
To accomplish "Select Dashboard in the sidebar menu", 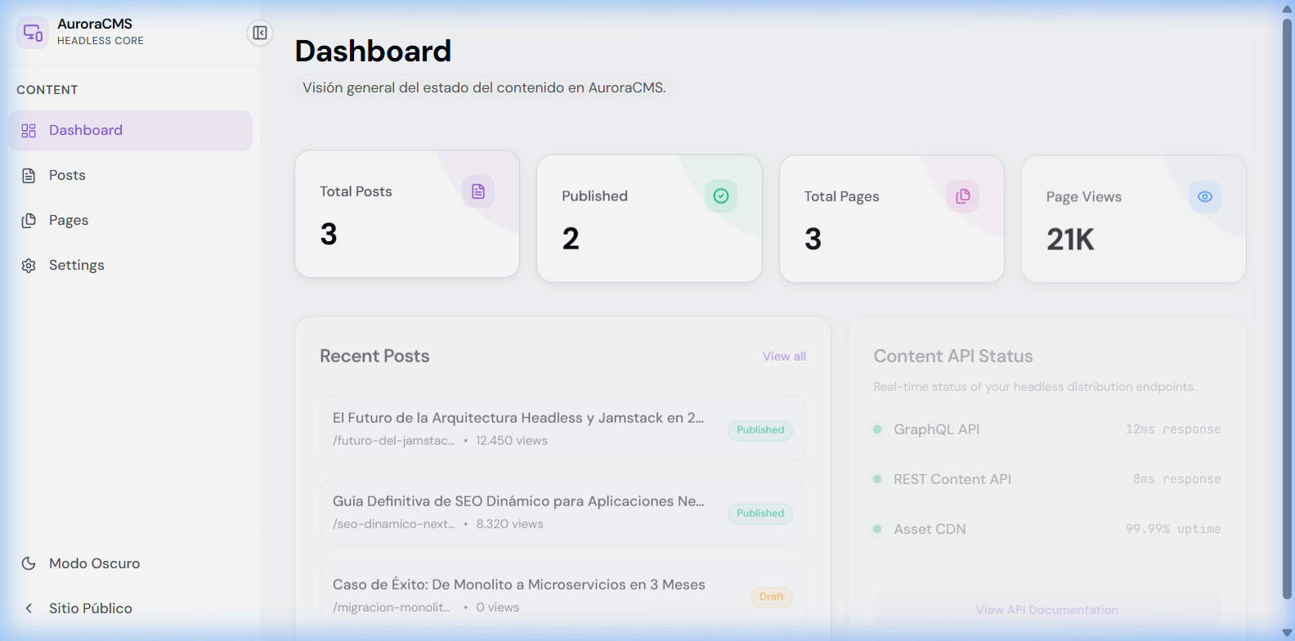I will pos(86,131).
